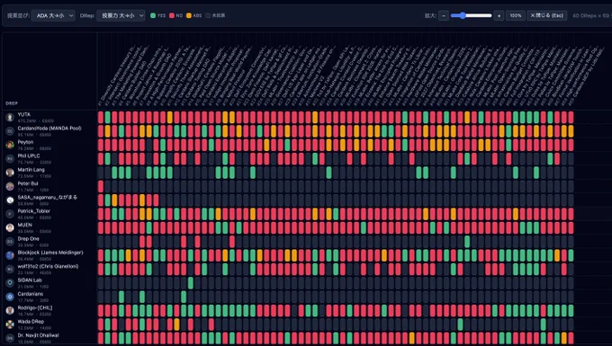Click Rodrigo-[CHIL]'s avatar photo
612x346 pixels.
[10, 311]
